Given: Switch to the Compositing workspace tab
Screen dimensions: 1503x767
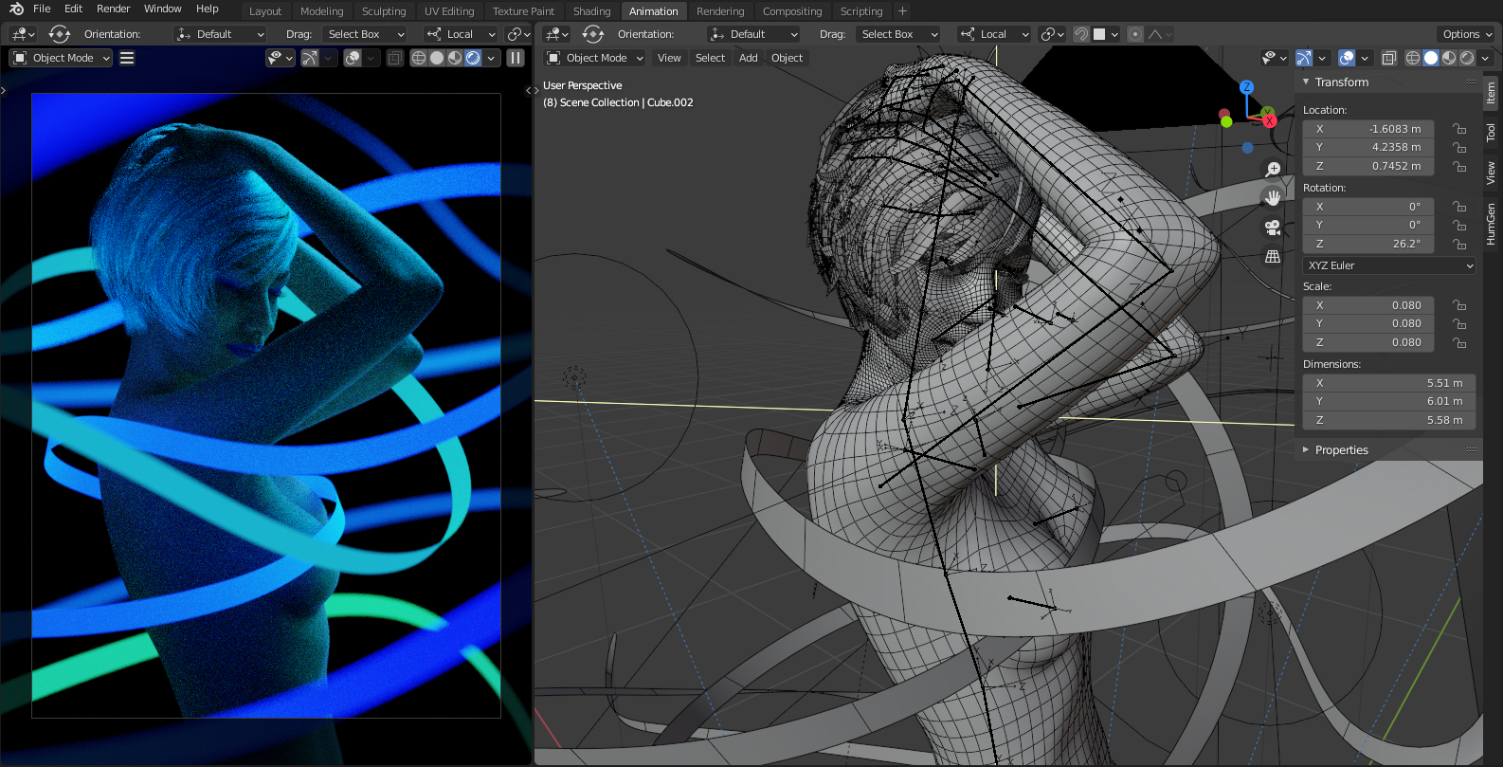Looking at the screenshot, I should [x=792, y=11].
